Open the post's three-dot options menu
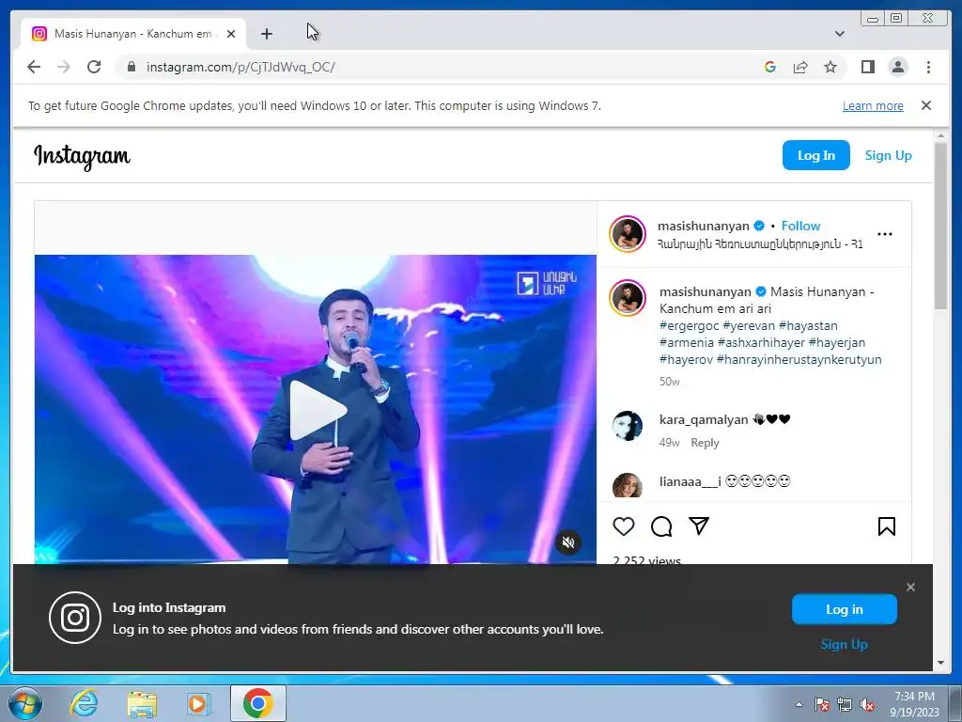Screen dimensions: 962x722 point(885,234)
